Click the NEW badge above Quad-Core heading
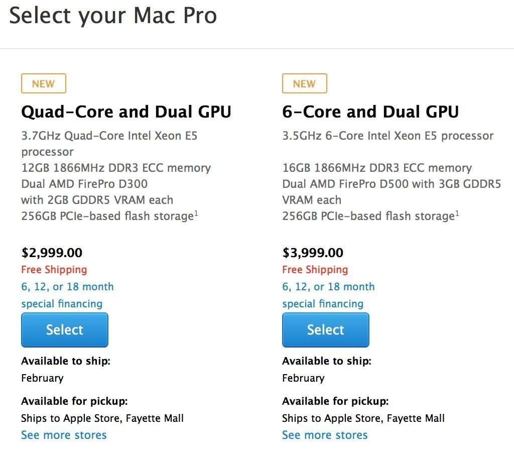The width and height of the screenshot is (514, 455). point(43,84)
